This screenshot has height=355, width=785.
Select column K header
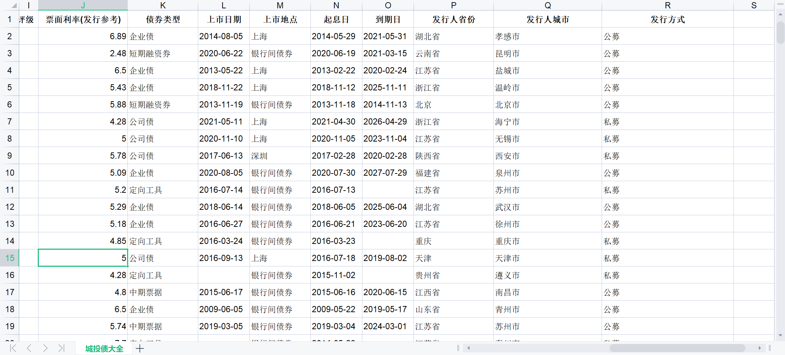[x=163, y=5]
